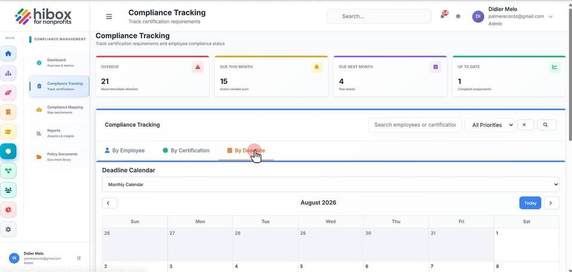Click the DI avatar in the top header
Screen dimensions: 572x272
click(478, 16)
